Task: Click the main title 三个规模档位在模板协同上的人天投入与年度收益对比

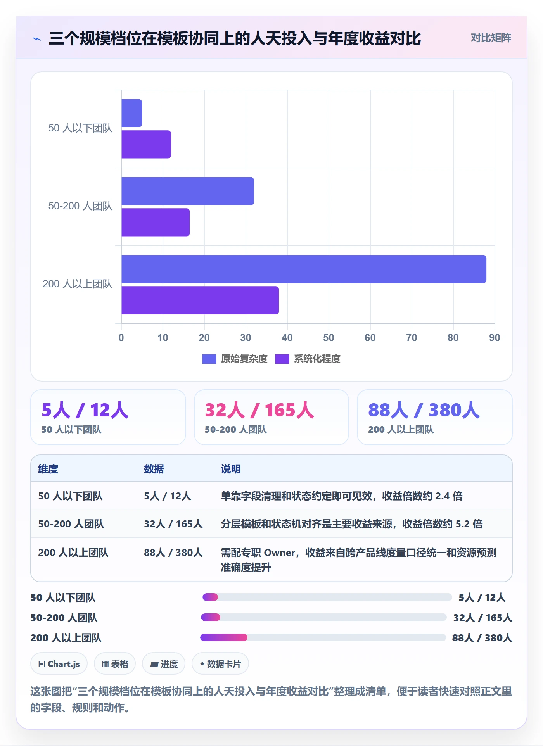Action: (235, 38)
